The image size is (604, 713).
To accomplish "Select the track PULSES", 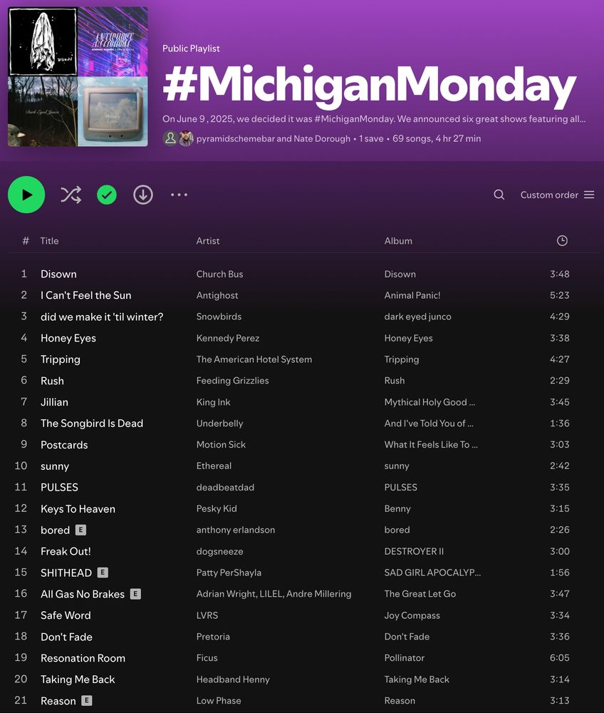I will click(x=60, y=488).
